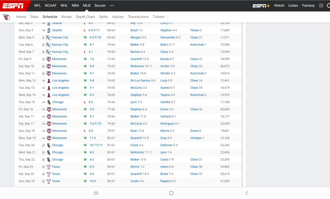Viewport: 330px width, 199px height.
Task: Click winning pitcher Quantrill on Fri, Sep 9
Action: point(136,59)
